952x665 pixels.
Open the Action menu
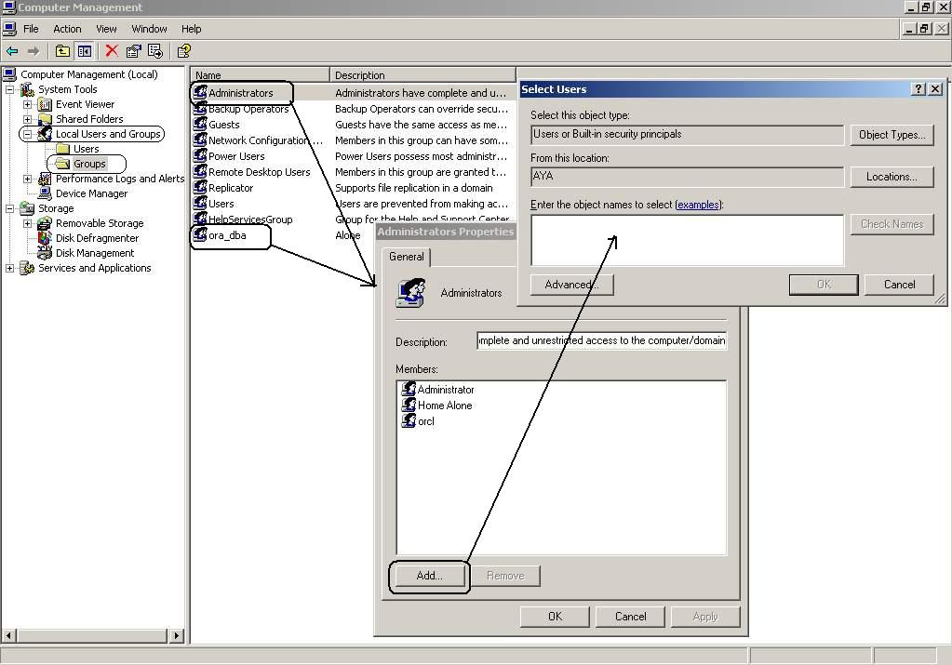click(x=67, y=29)
